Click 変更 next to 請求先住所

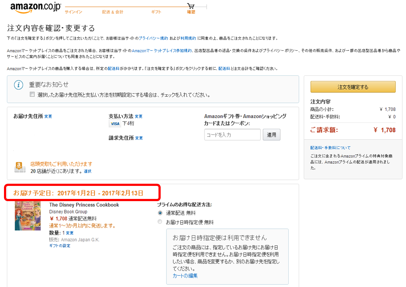139,138
